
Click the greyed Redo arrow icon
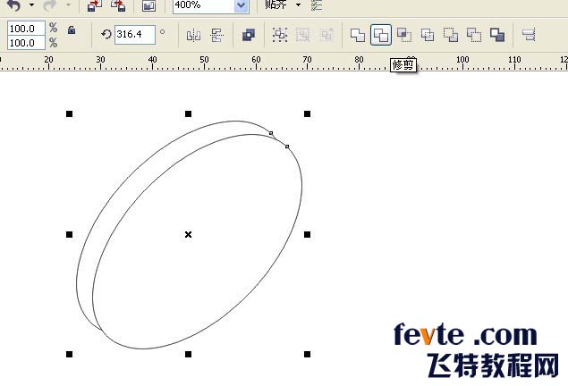[x=50, y=5]
